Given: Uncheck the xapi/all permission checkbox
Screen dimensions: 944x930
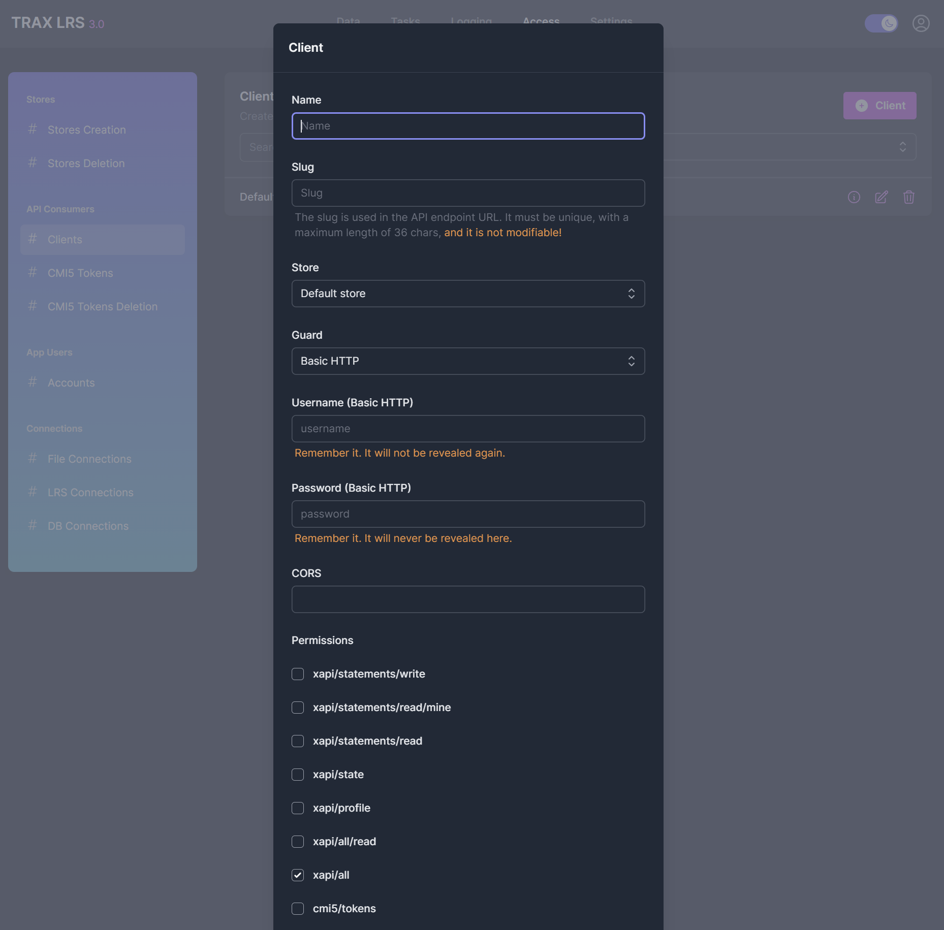Looking at the screenshot, I should pos(298,875).
